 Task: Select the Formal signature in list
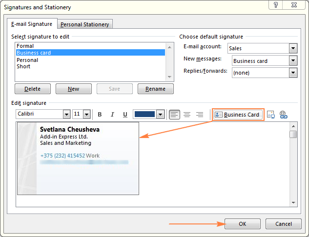click(x=25, y=46)
